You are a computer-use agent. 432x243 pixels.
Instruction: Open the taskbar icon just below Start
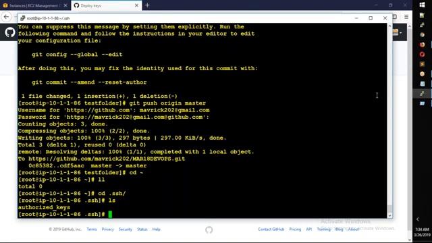point(422,15)
